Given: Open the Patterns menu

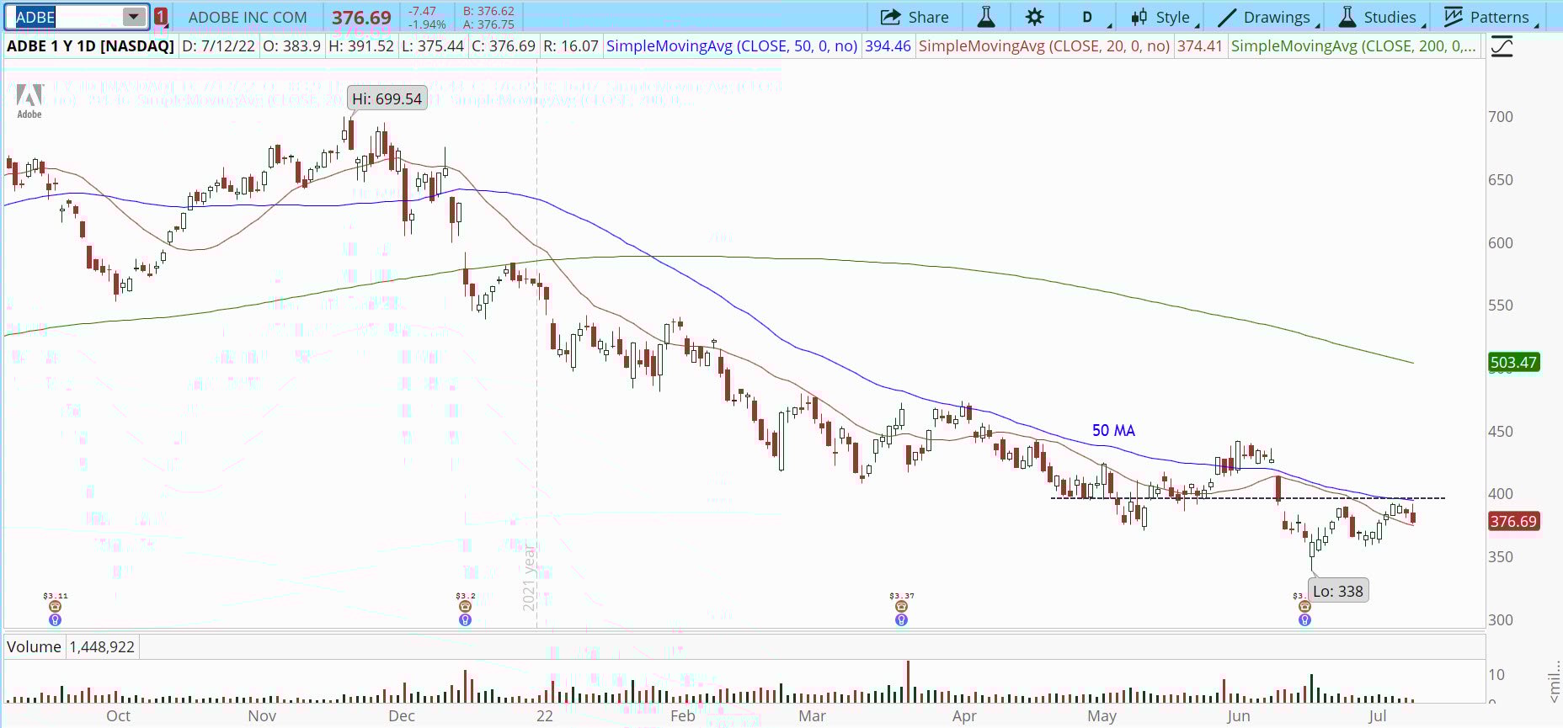Looking at the screenshot, I should (x=1491, y=17).
